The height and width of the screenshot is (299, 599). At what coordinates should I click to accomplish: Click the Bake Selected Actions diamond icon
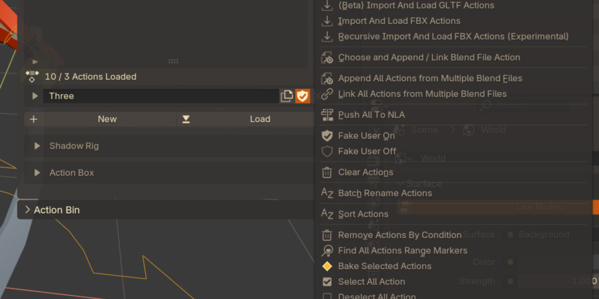tap(328, 266)
